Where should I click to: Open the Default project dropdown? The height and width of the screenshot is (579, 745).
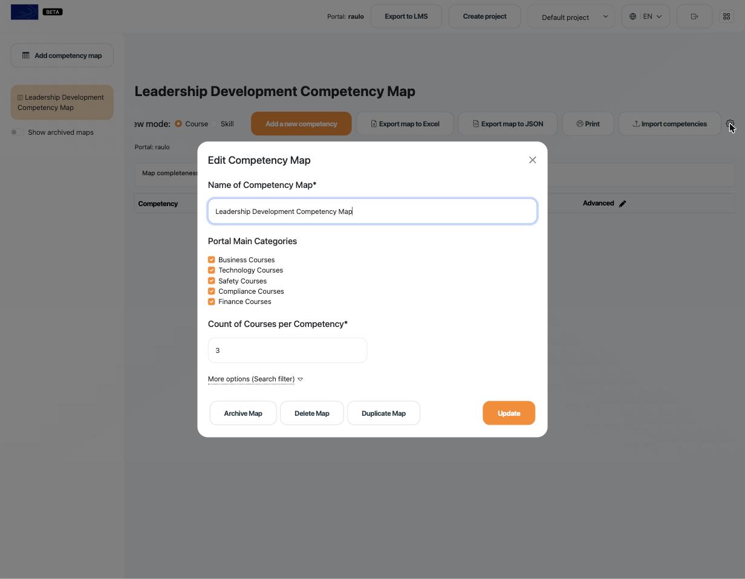571,16
